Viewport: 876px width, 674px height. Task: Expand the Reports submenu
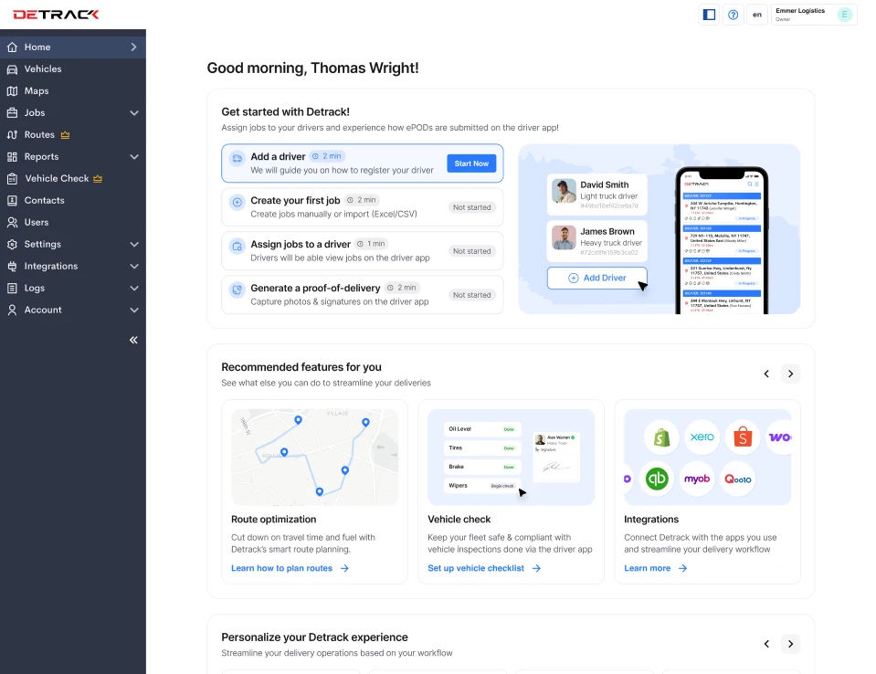(134, 157)
